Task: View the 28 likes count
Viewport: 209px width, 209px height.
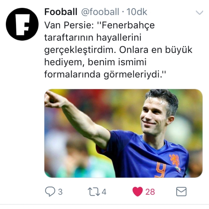Action: coord(150,192)
